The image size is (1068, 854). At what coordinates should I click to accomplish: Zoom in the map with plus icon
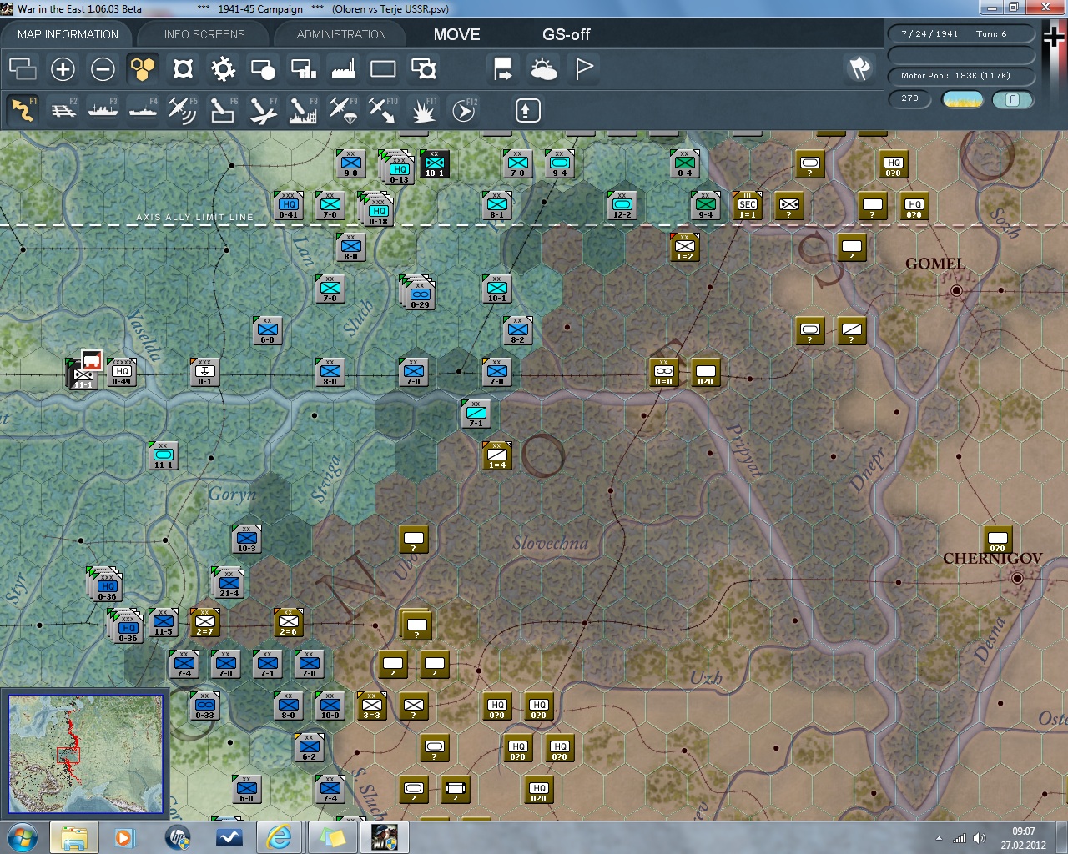click(x=63, y=68)
